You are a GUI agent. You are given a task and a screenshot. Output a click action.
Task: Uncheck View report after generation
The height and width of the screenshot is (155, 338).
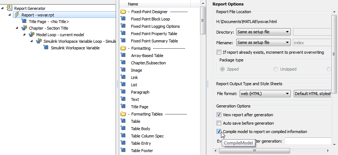(x=219, y=114)
